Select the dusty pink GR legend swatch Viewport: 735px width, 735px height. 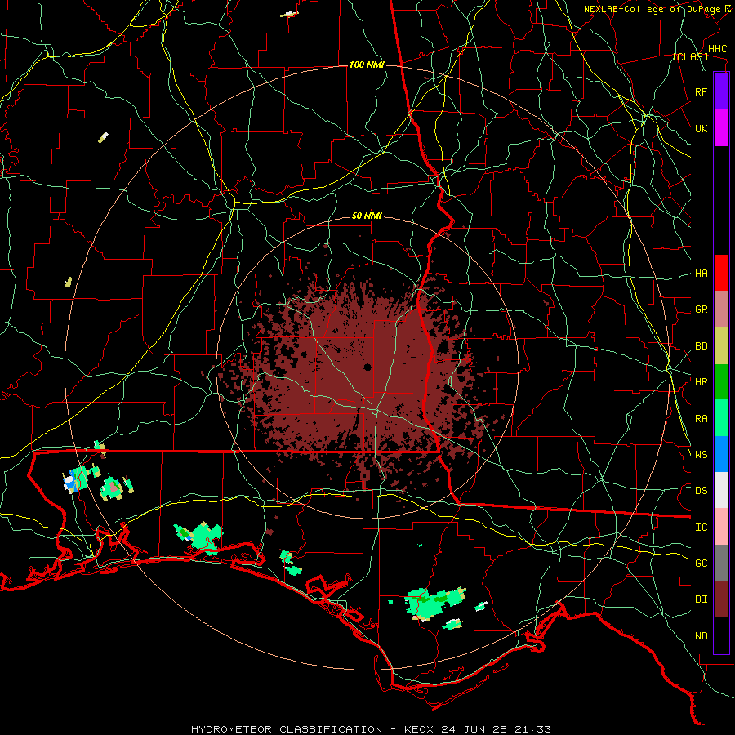tap(721, 310)
